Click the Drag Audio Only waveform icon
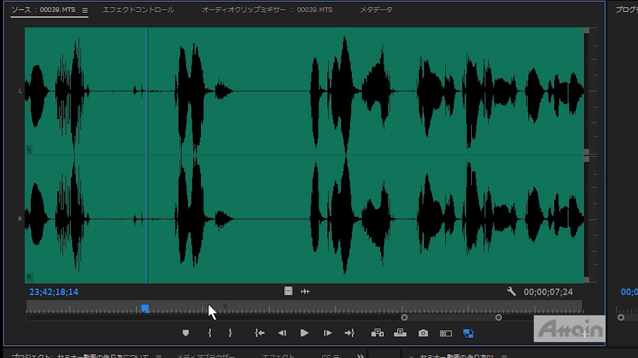This screenshot has width=638, height=358. [305, 291]
